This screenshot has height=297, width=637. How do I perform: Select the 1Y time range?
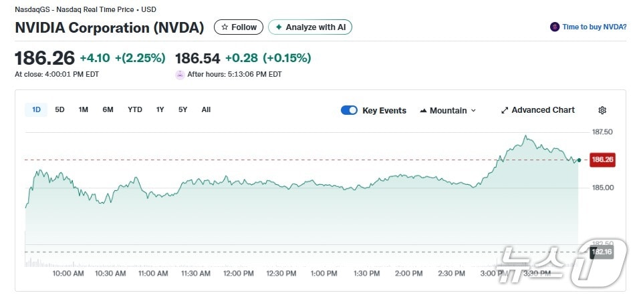160,109
